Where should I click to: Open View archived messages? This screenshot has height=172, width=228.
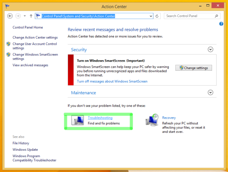30,65
